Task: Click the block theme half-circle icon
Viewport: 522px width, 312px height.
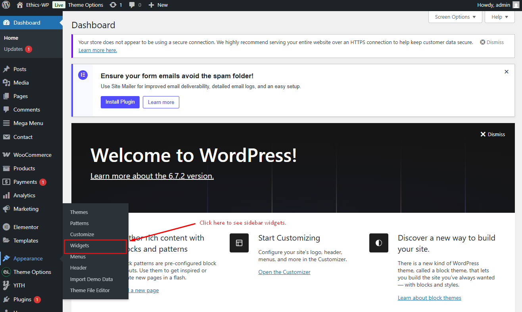Action: [379, 243]
